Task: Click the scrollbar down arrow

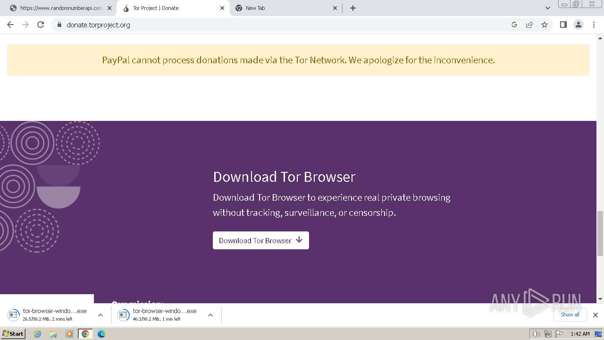Action: click(600, 299)
